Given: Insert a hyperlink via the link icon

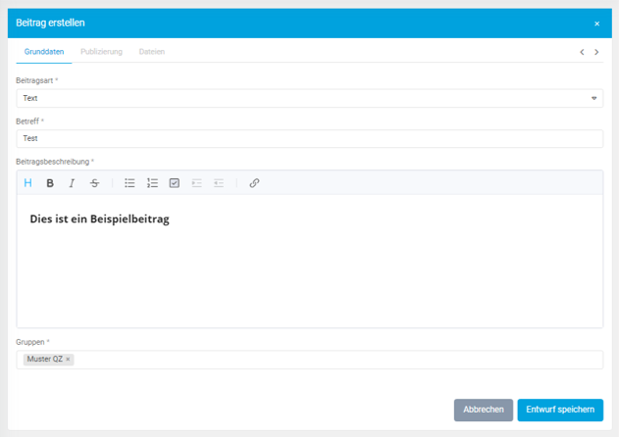Looking at the screenshot, I should [254, 183].
